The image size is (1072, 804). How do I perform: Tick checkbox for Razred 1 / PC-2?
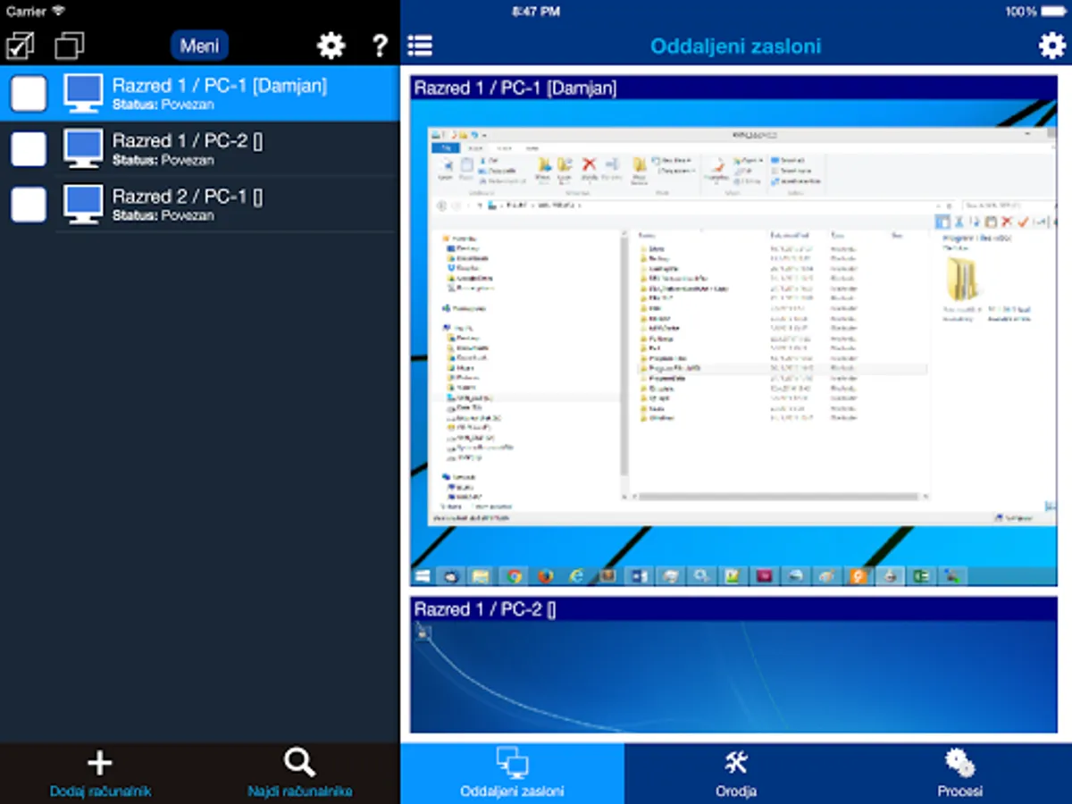29,149
